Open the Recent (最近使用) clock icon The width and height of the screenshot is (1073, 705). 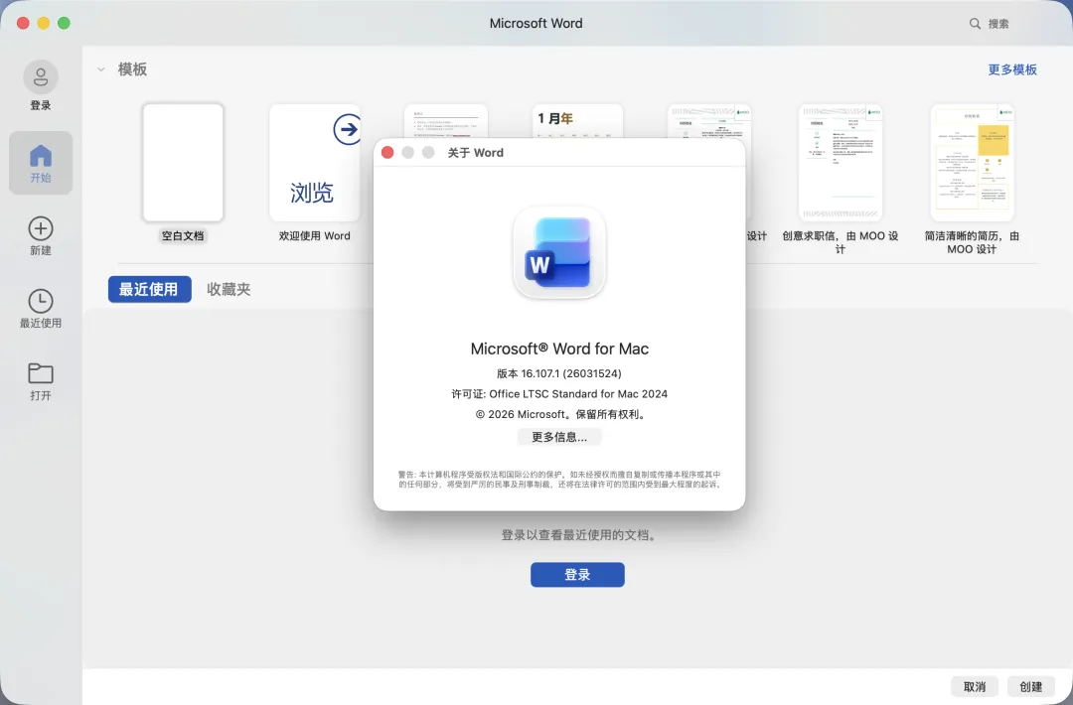pos(41,302)
